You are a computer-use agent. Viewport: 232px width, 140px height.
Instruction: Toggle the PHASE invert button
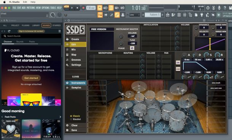point(132,48)
